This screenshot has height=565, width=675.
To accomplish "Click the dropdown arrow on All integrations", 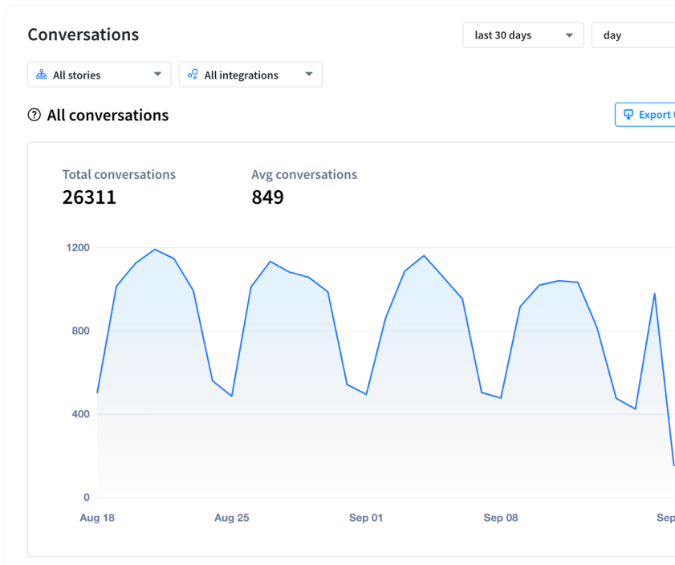I will tap(307, 74).
